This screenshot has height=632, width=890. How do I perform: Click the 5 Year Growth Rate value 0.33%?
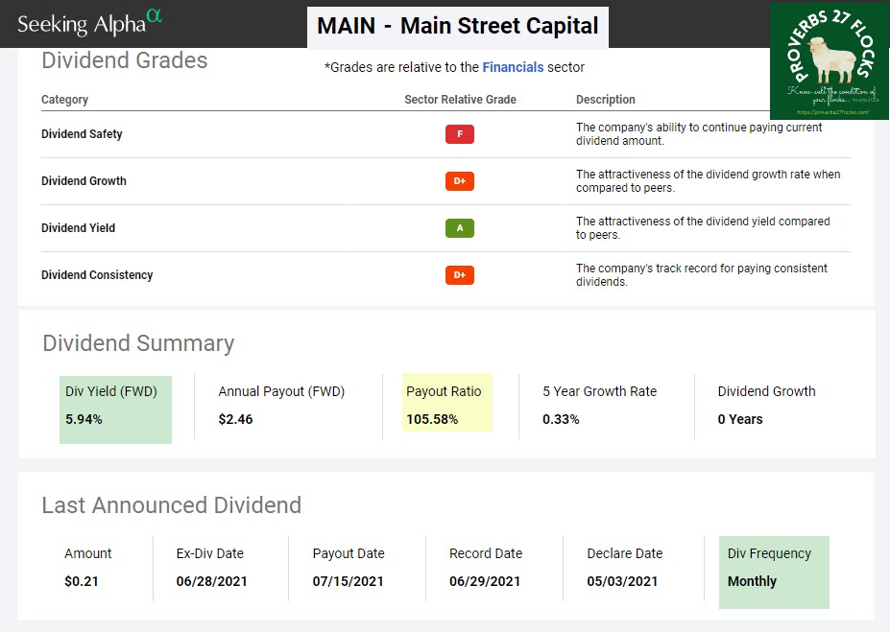(x=561, y=419)
